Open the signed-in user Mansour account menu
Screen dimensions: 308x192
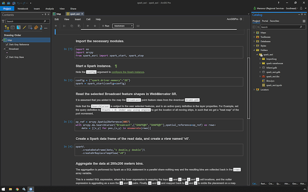276,8
